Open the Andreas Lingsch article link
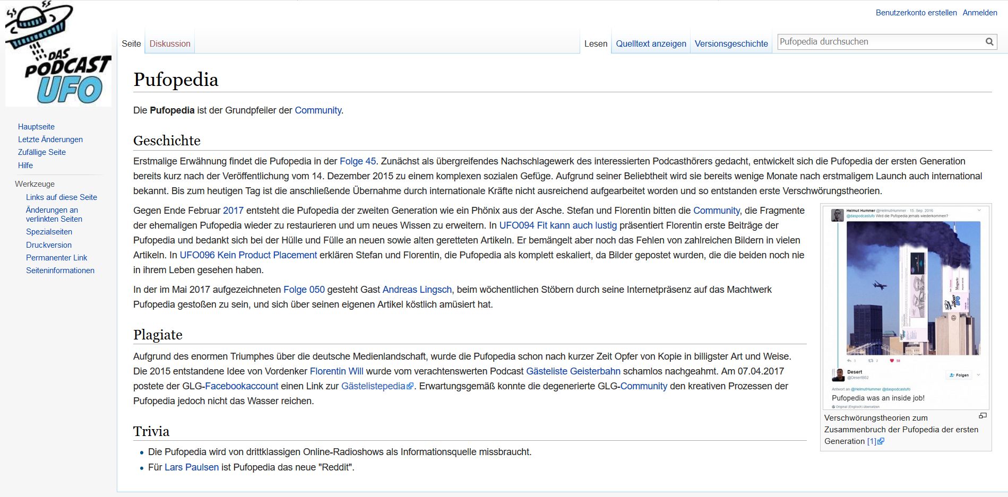The width and height of the screenshot is (1008, 497). (x=417, y=290)
